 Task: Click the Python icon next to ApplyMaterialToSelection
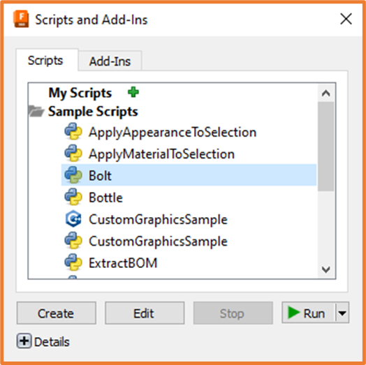click(x=73, y=154)
